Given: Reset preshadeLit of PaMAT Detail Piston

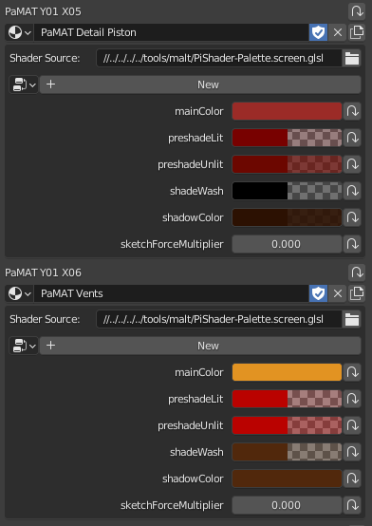Looking at the screenshot, I should pyautogui.click(x=352, y=138).
